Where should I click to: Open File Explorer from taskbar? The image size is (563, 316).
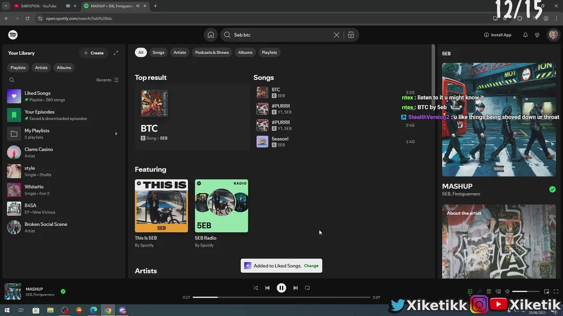coord(50,310)
